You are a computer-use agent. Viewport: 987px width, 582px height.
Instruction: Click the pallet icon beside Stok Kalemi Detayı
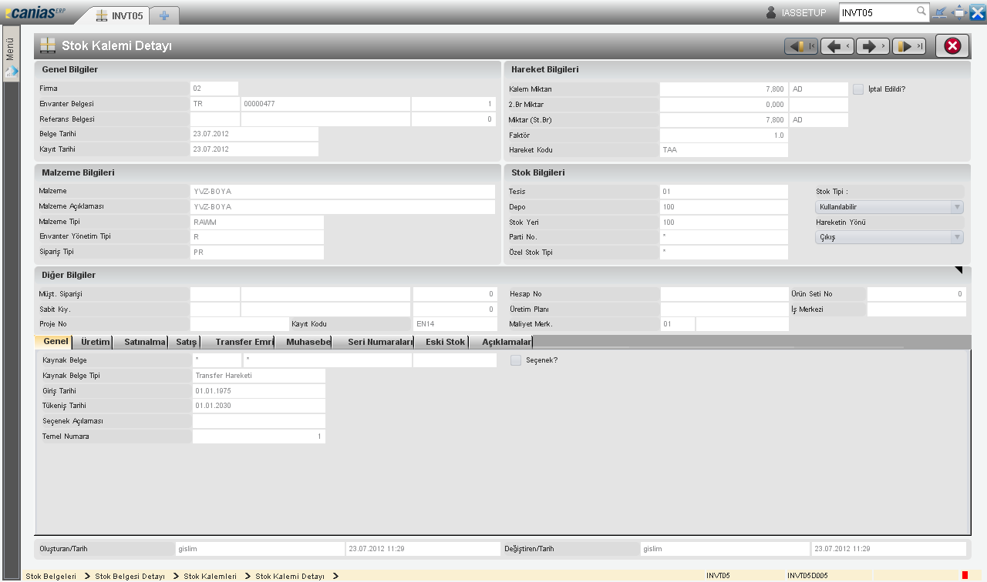48,46
